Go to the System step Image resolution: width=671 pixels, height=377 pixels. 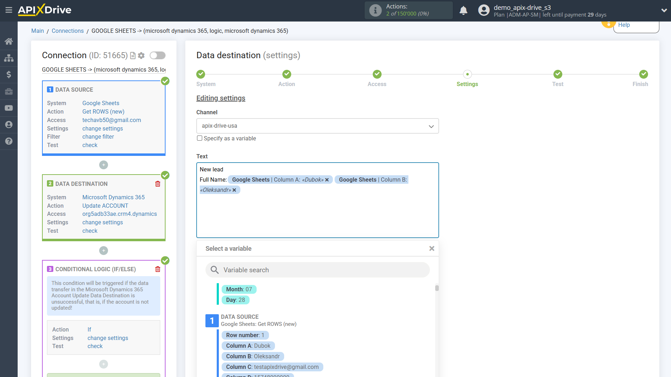201,74
